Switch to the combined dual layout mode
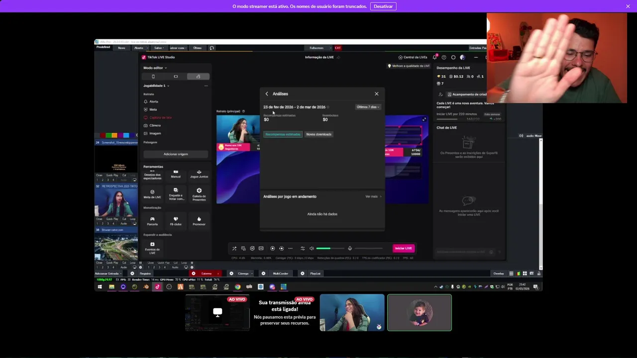637x358 pixels. click(x=198, y=77)
